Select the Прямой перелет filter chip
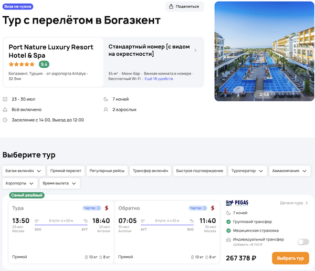This screenshot has height=271, width=315. [x=66, y=171]
